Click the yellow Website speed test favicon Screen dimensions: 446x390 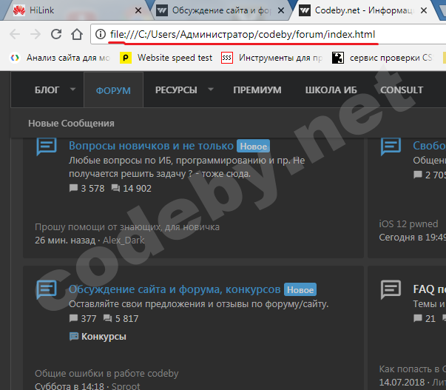point(126,58)
